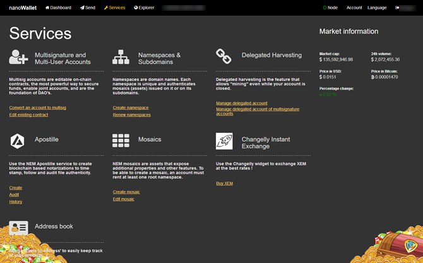Click the logout icon in navbar
Screen dimensions: 423x263
pyautogui.click(x=397, y=8)
